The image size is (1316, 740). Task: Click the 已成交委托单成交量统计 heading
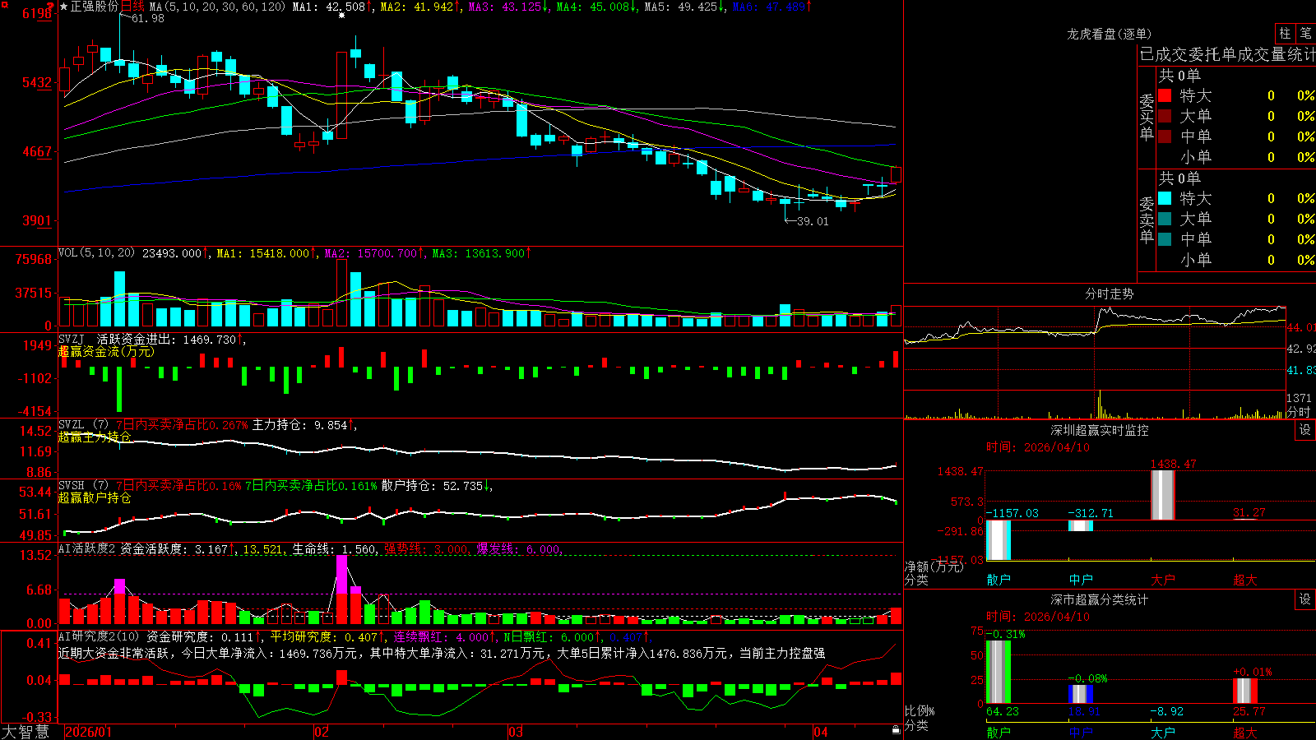point(1227,55)
